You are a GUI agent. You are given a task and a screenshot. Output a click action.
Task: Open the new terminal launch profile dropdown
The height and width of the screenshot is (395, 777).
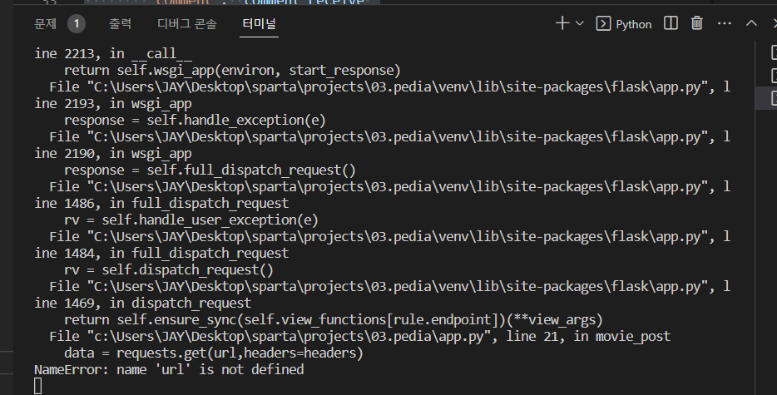click(x=580, y=23)
